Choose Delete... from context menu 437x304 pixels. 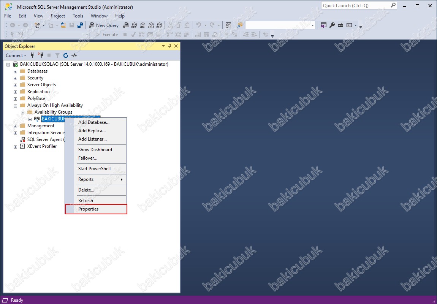pyautogui.click(x=96, y=190)
